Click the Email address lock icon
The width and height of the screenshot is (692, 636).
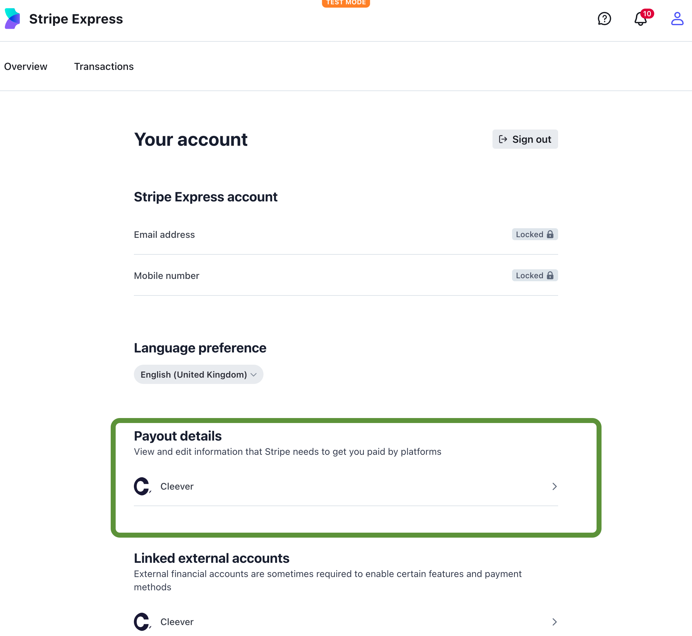[550, 235]
